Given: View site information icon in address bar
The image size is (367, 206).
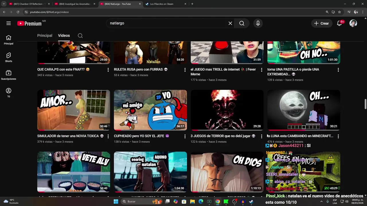Looking at the screenshot, I should pos(26,12).
